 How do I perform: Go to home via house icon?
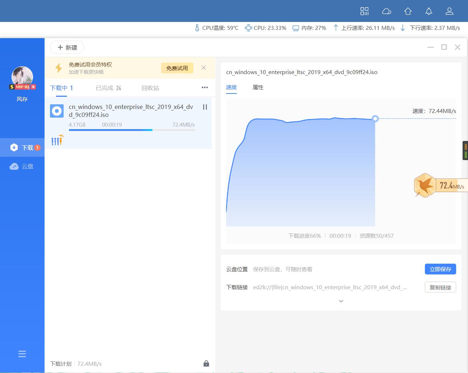(x=408, y=11)
